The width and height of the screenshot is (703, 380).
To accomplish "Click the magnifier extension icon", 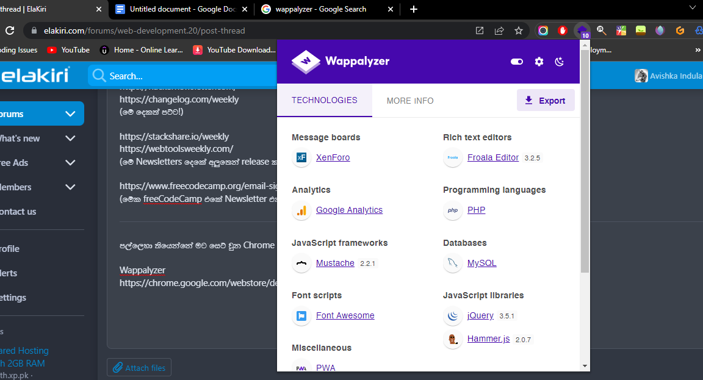I will click(x=602, y=30).
